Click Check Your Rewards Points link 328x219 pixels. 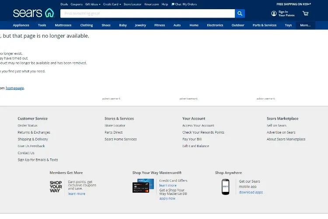(203, 132)
